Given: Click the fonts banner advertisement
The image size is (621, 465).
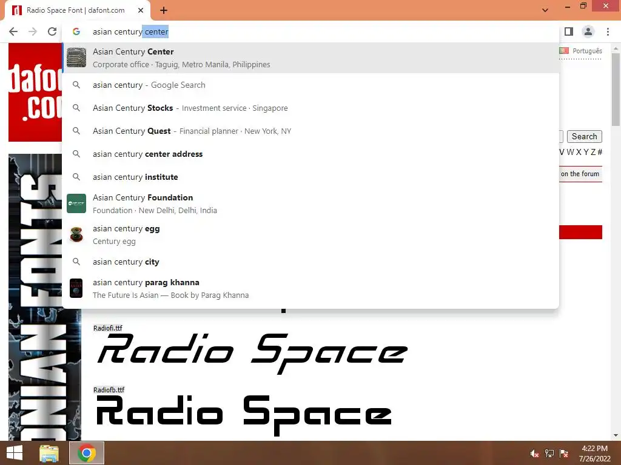Looking at the screenshot, I should pos(45,297).
